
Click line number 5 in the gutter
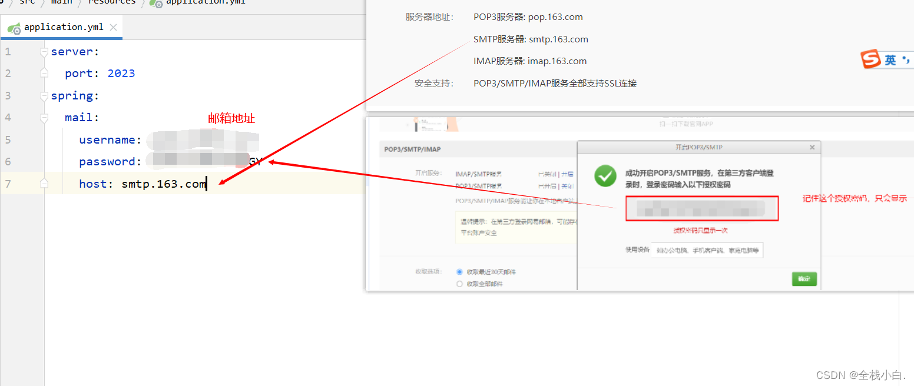(x=8, y=139)
